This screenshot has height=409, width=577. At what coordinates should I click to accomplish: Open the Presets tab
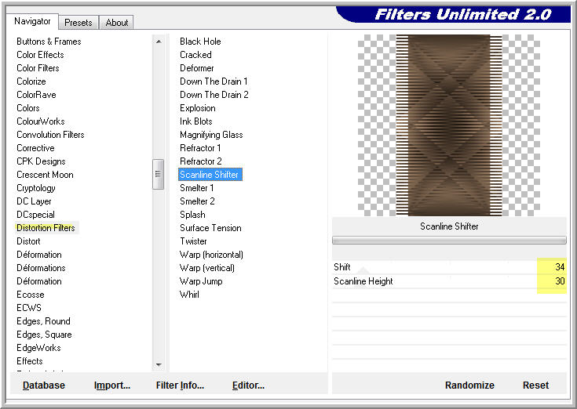point(79,23)
